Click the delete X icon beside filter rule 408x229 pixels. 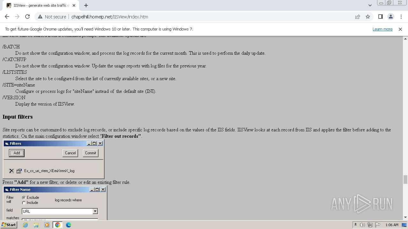click(11, 171)
